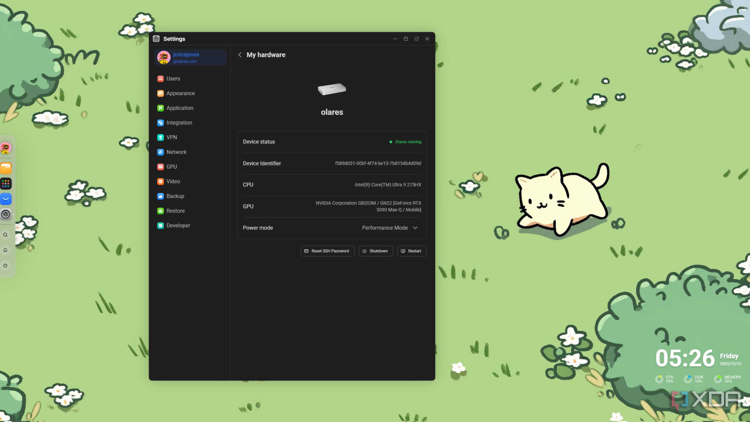
Task: Open the search icon in the dock
Action: click(5, 235)
